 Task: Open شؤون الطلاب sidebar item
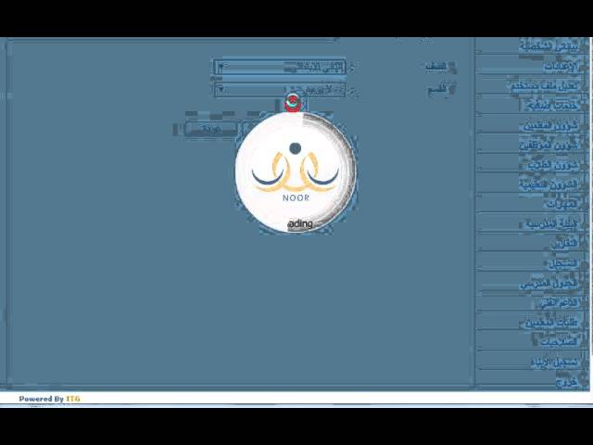click(x=553, y=165)
